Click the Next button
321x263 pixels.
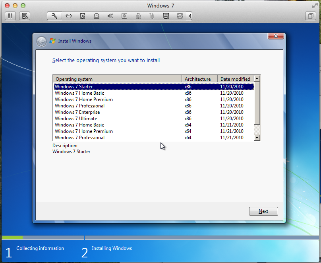263,211
